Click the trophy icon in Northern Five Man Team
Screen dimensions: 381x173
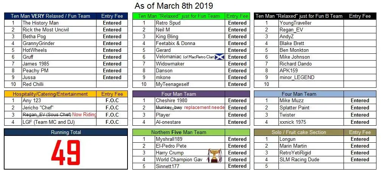pyautogui.click(x=214, y=156)
